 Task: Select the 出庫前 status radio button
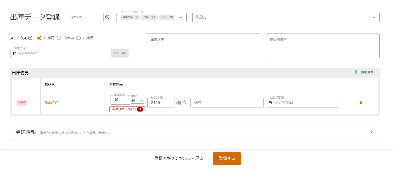(x=39, y=38)
